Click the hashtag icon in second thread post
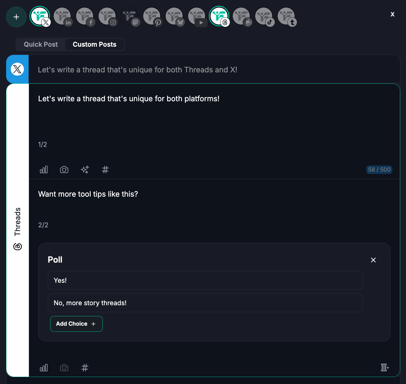The height and width of the screenshot is (384, 406). click(x=85, y=368)
